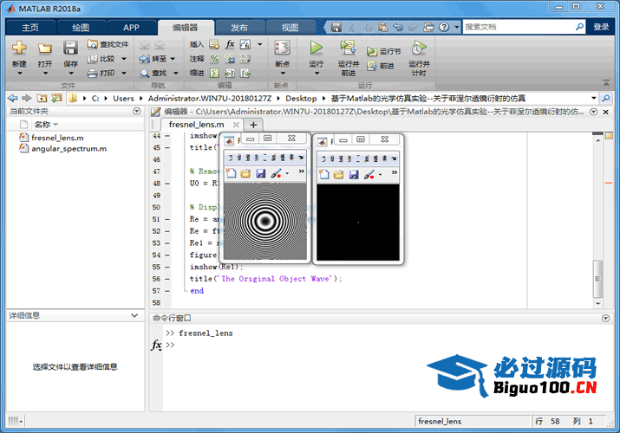Click the undo icon in quick access toolbar

click(x=398, y=27)
